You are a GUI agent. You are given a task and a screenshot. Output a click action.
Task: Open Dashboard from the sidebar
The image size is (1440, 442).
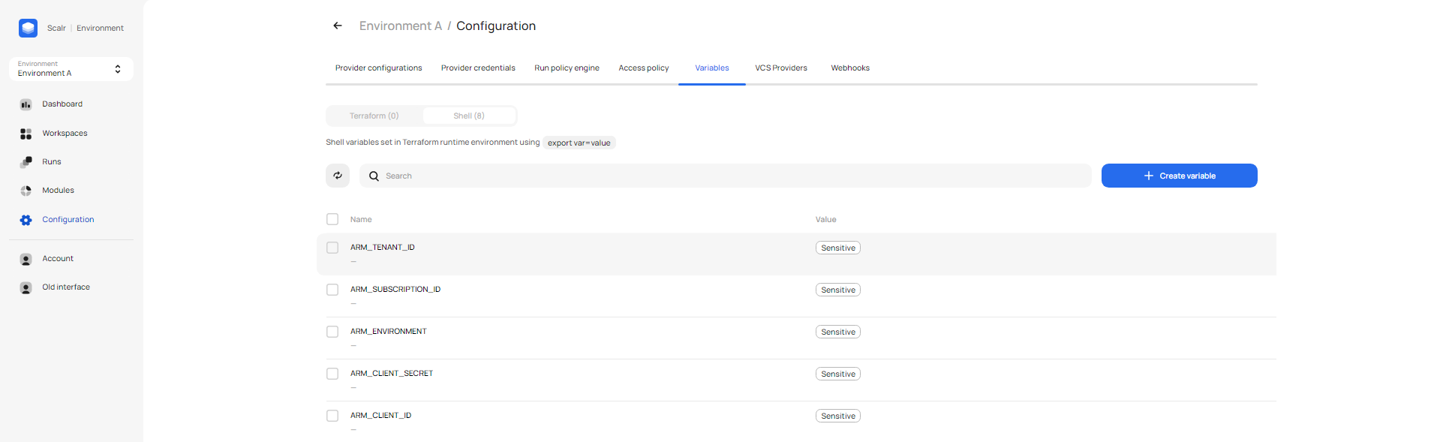click(x=62, y=104)
